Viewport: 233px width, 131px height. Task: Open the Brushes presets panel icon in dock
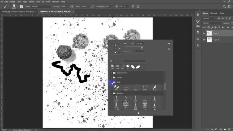point(198,26)
